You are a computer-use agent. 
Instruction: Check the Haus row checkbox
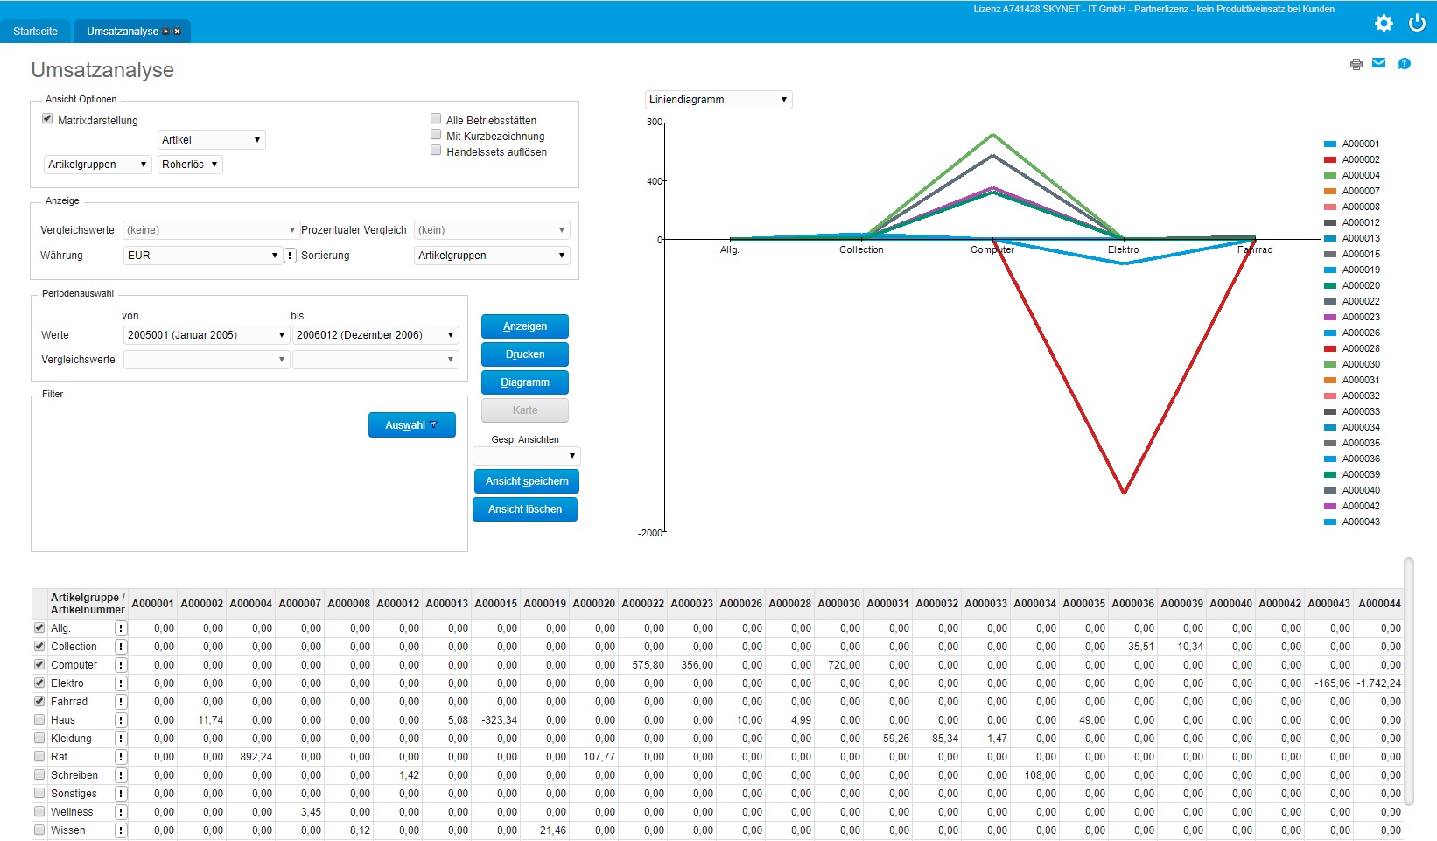(x=39, y=719)
